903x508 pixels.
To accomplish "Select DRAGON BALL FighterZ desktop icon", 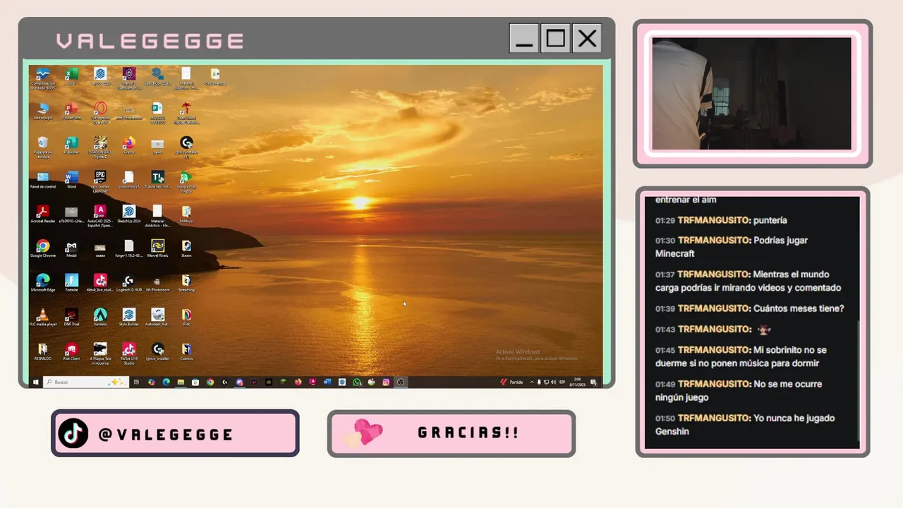I will [100, 147].
